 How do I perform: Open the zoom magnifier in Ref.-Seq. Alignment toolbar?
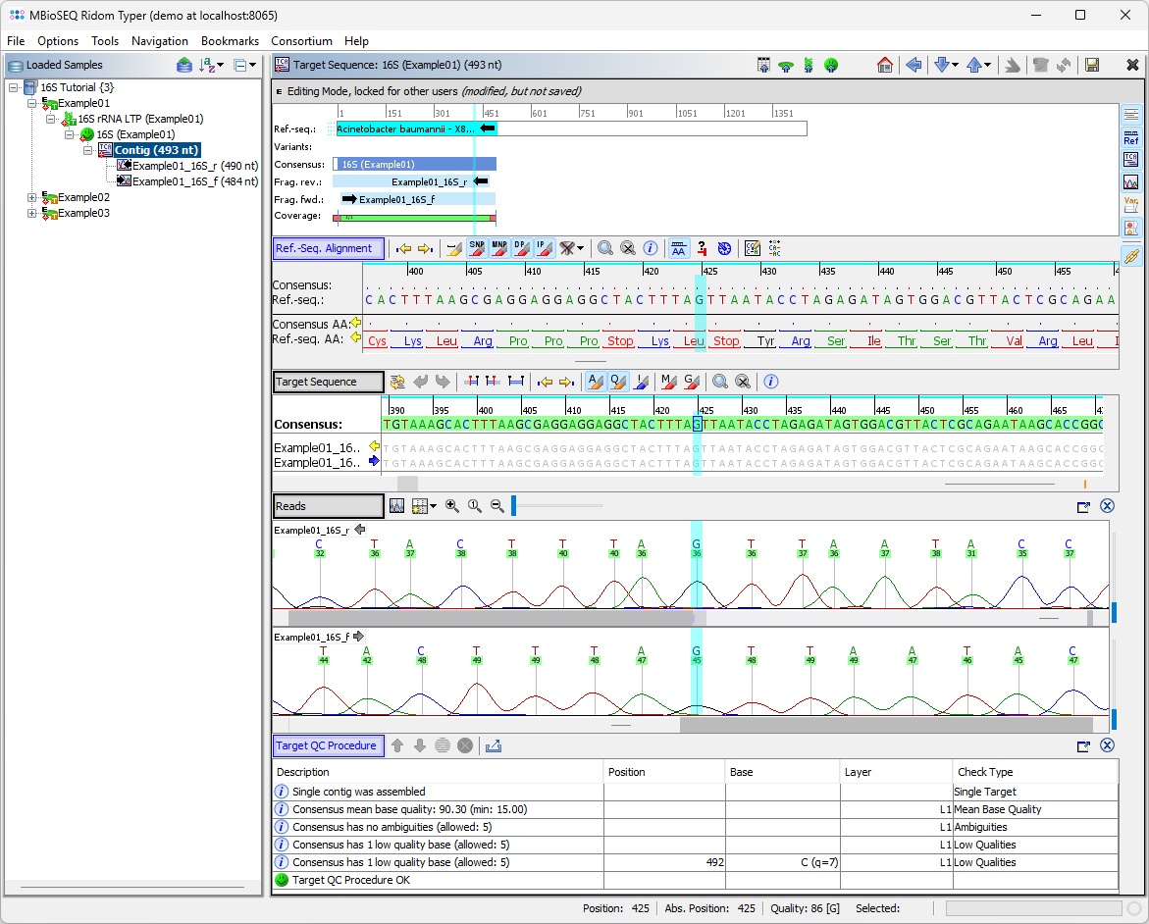(x=606, y=248)
